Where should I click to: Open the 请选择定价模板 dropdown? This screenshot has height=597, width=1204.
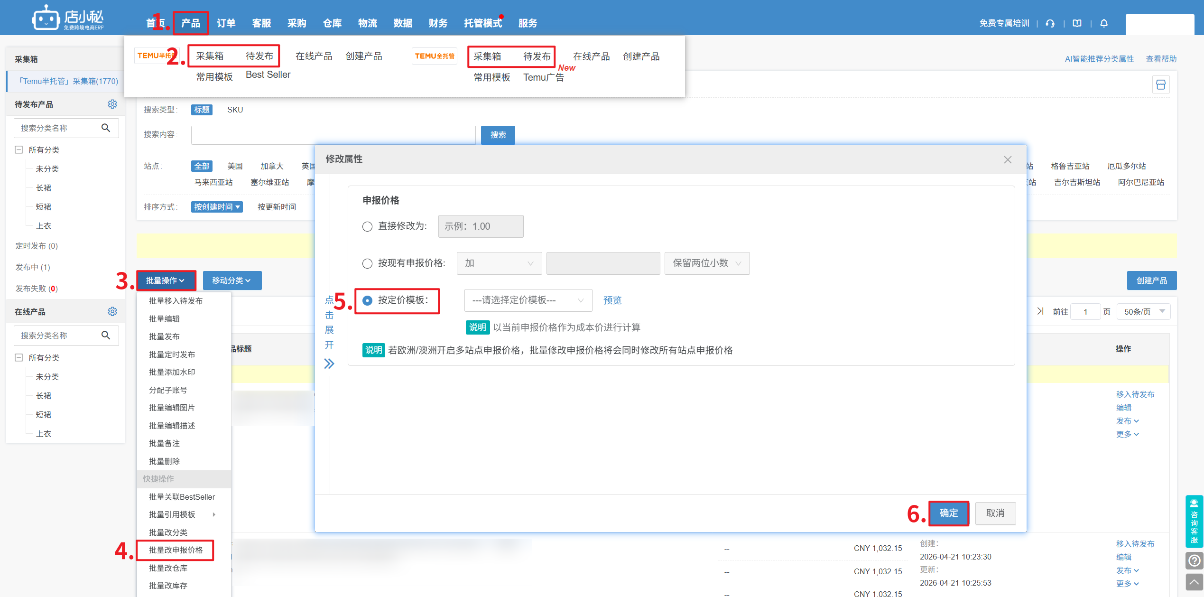coord(528,300)
